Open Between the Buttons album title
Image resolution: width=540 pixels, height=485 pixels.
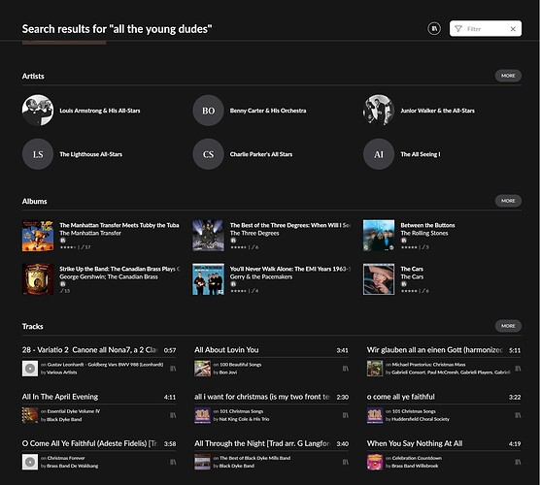[x=427, y=225]
